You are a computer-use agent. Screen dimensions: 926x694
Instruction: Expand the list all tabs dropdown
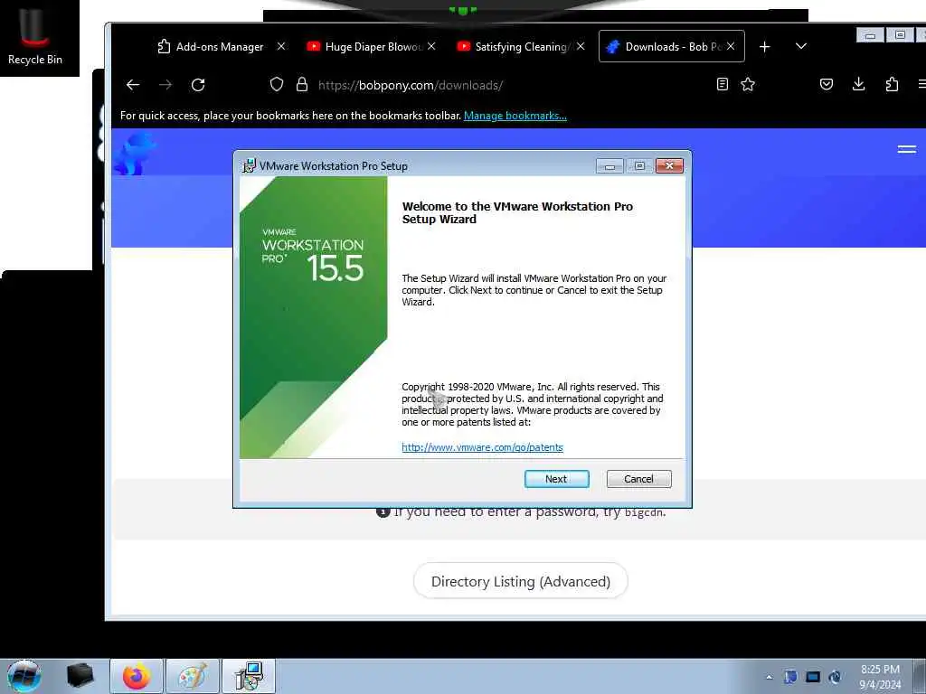point(801,47)
